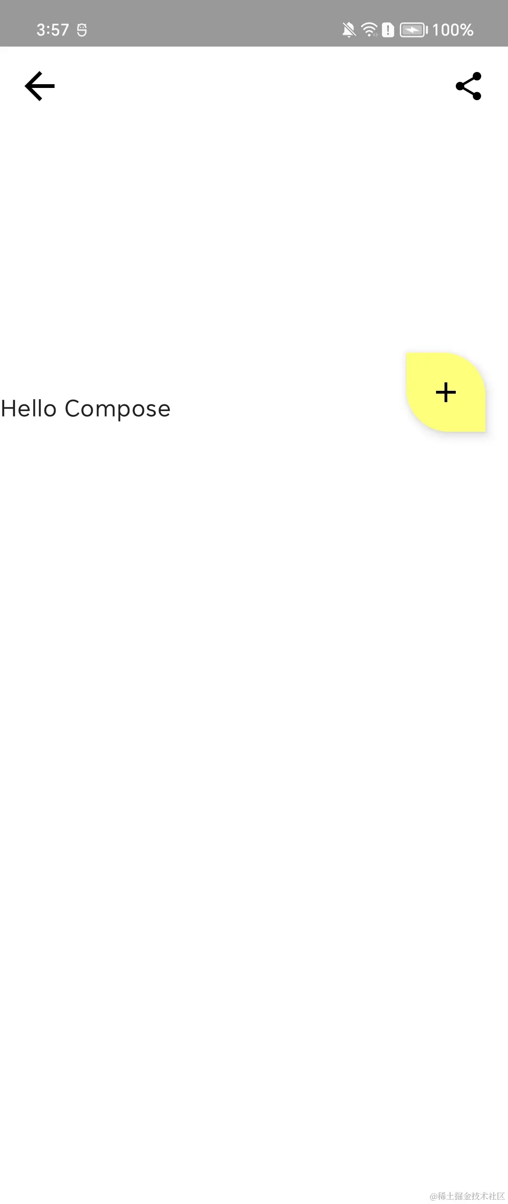508x1204 pixels.
Task: Click the watermark text in bottom corner
Action: click(x=467, y=1196)
